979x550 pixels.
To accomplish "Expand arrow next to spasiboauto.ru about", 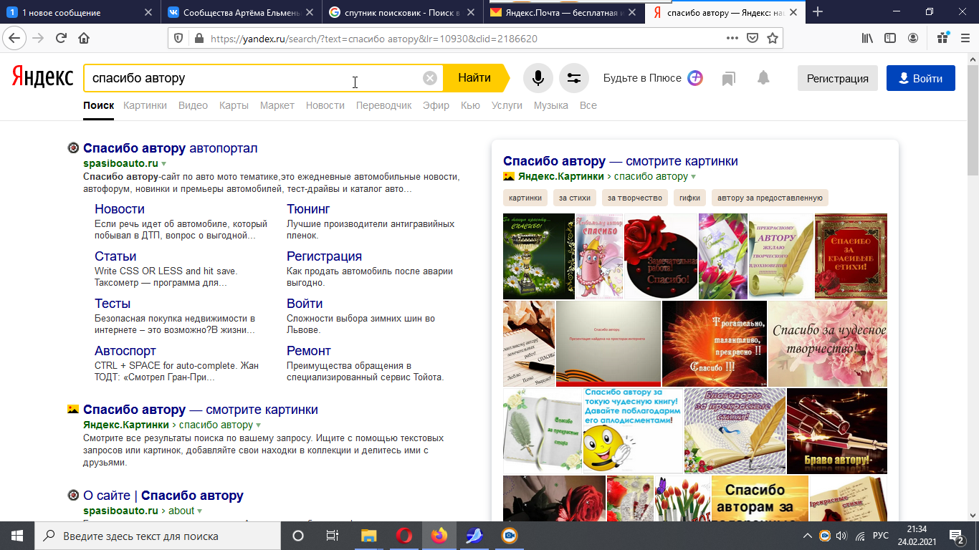I will (200, 511).
